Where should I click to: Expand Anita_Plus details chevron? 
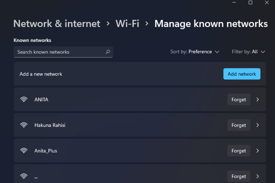257,150
